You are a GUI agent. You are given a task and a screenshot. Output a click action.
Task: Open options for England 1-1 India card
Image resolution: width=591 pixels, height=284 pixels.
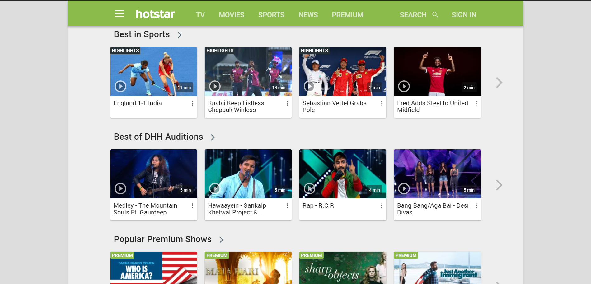point(193,103)
